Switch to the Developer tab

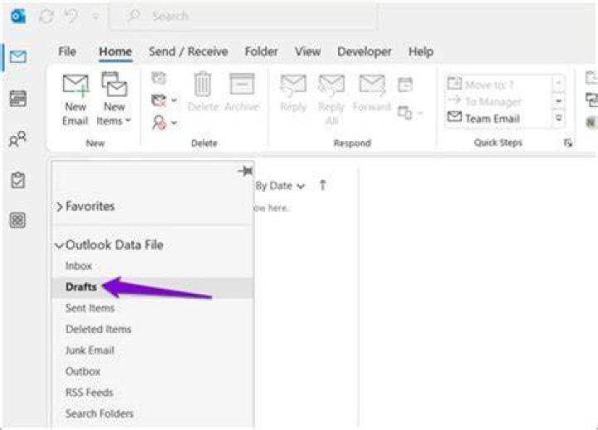pos(365,51)
